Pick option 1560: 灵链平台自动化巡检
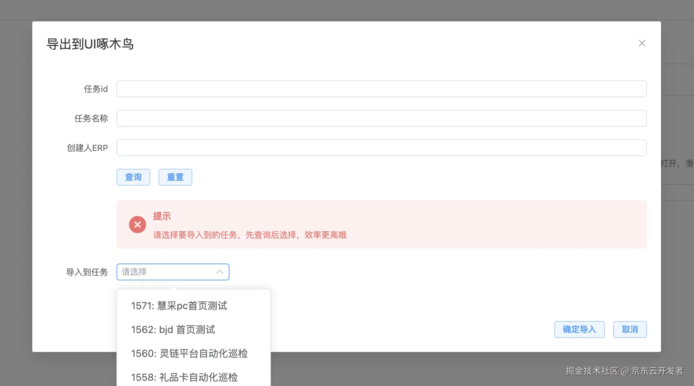Viewport: 694px width, 386px height. [x=189, y=353]
